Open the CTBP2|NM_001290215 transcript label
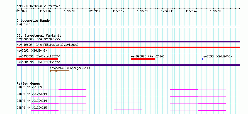The height and width of the screenshot is (114, 248). 32,108
